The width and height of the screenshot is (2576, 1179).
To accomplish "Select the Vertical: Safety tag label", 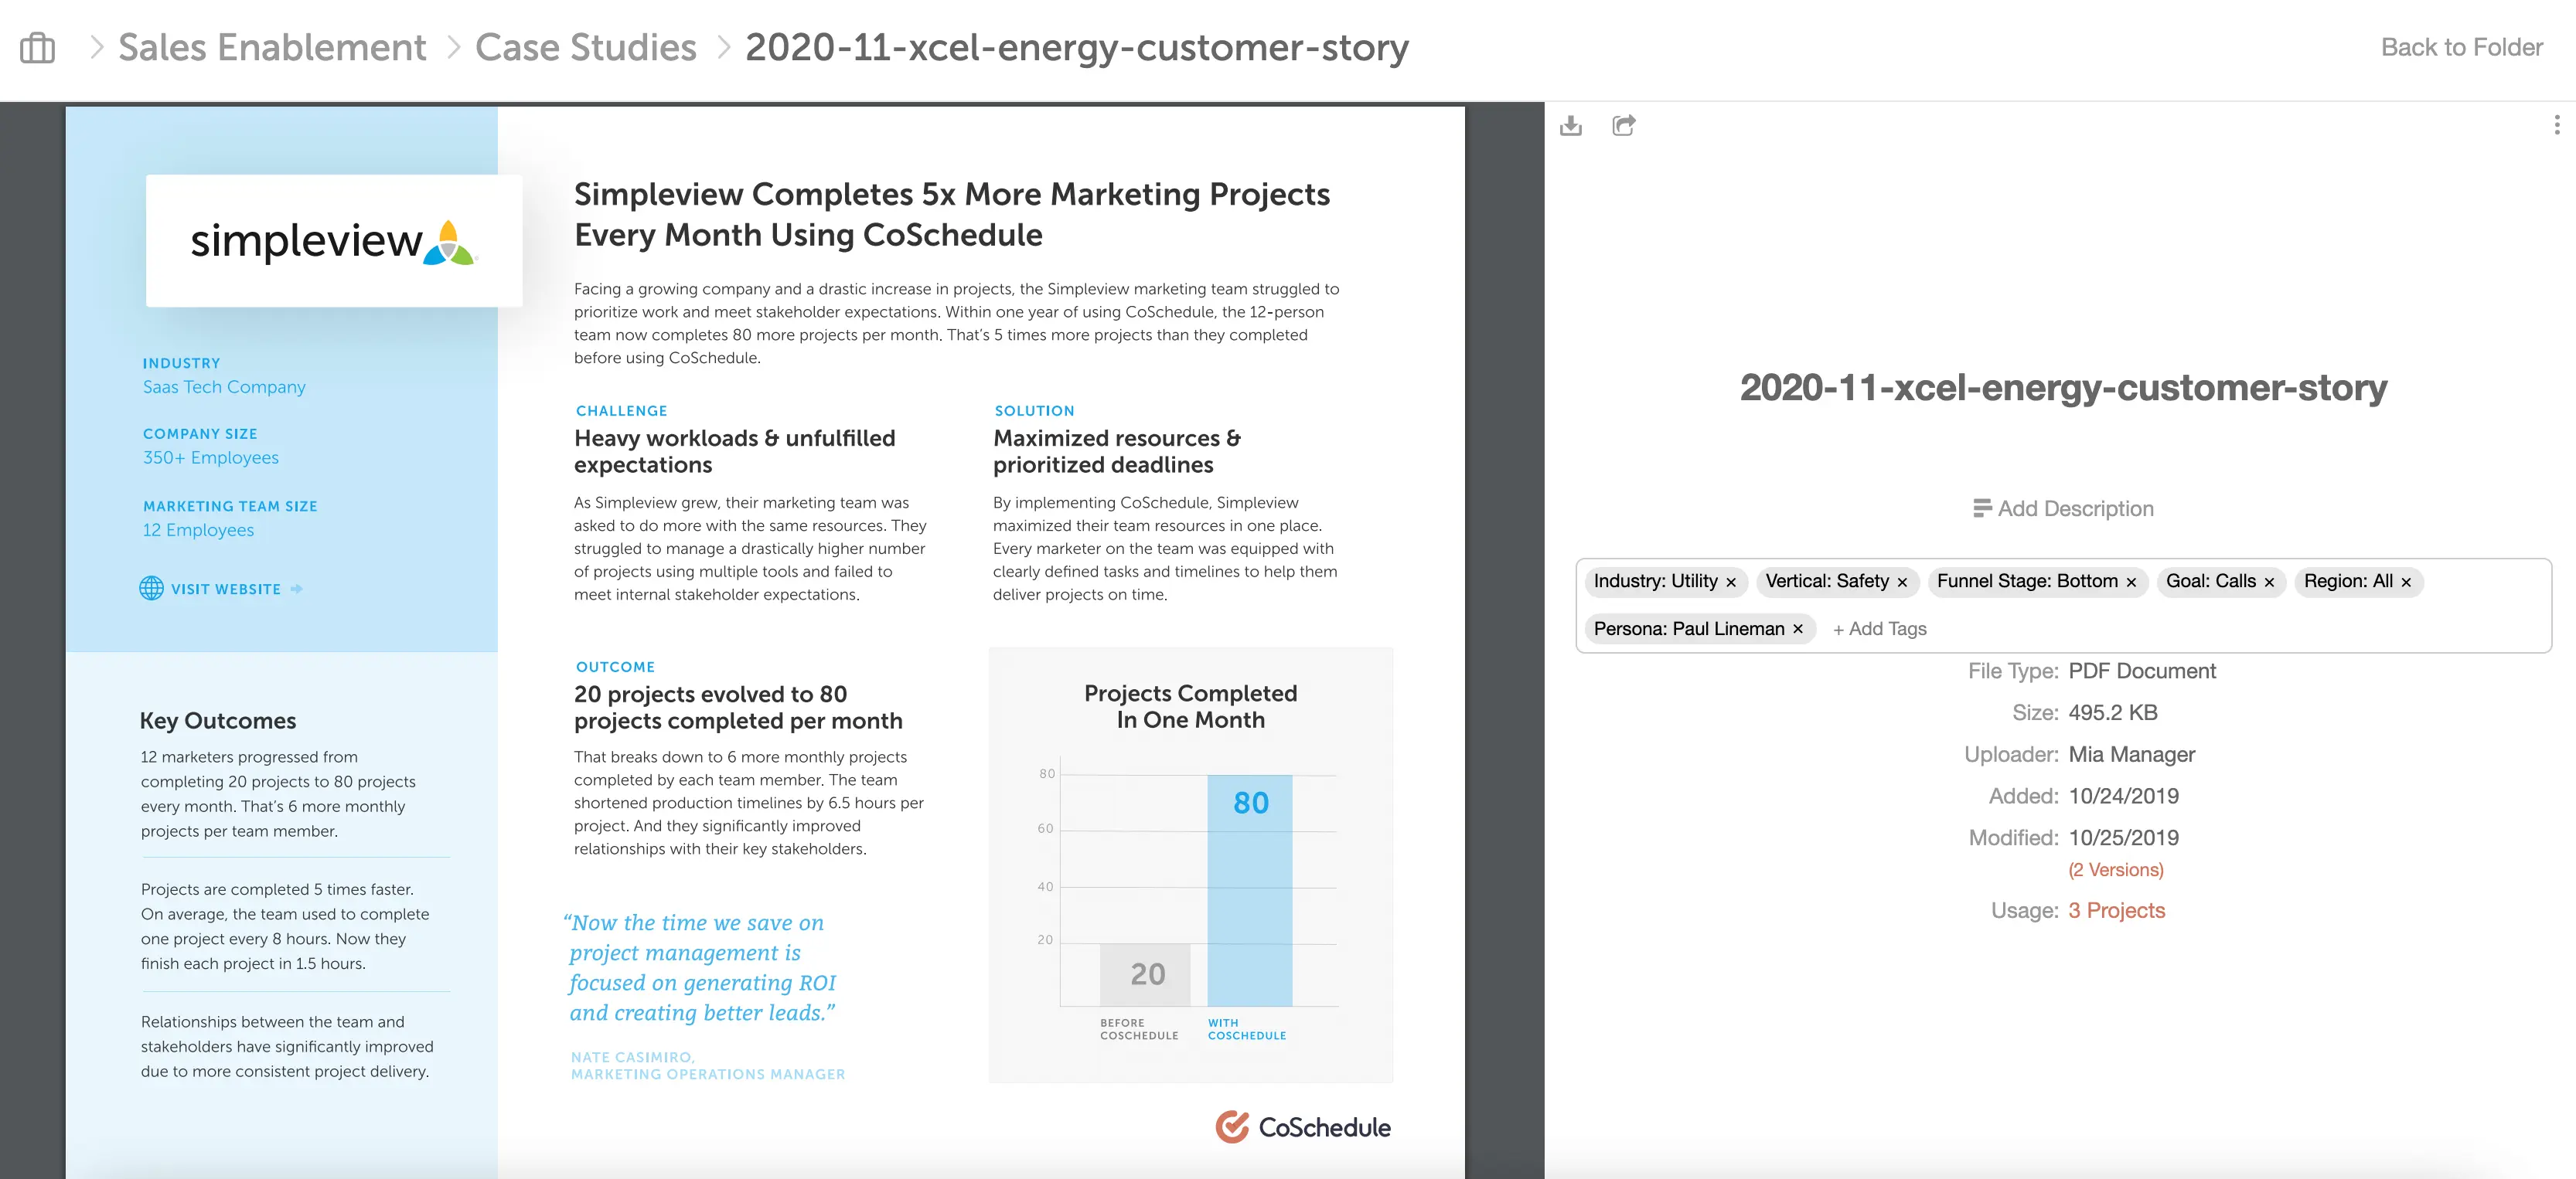I will pyautogui.click(x=1827, y=582).
